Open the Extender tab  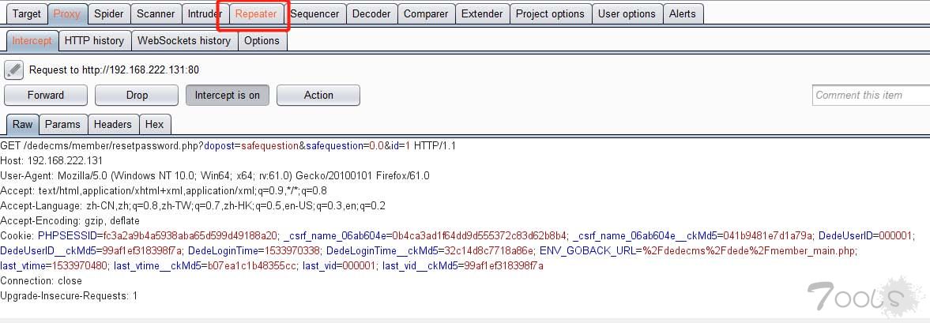coord(482,13)
